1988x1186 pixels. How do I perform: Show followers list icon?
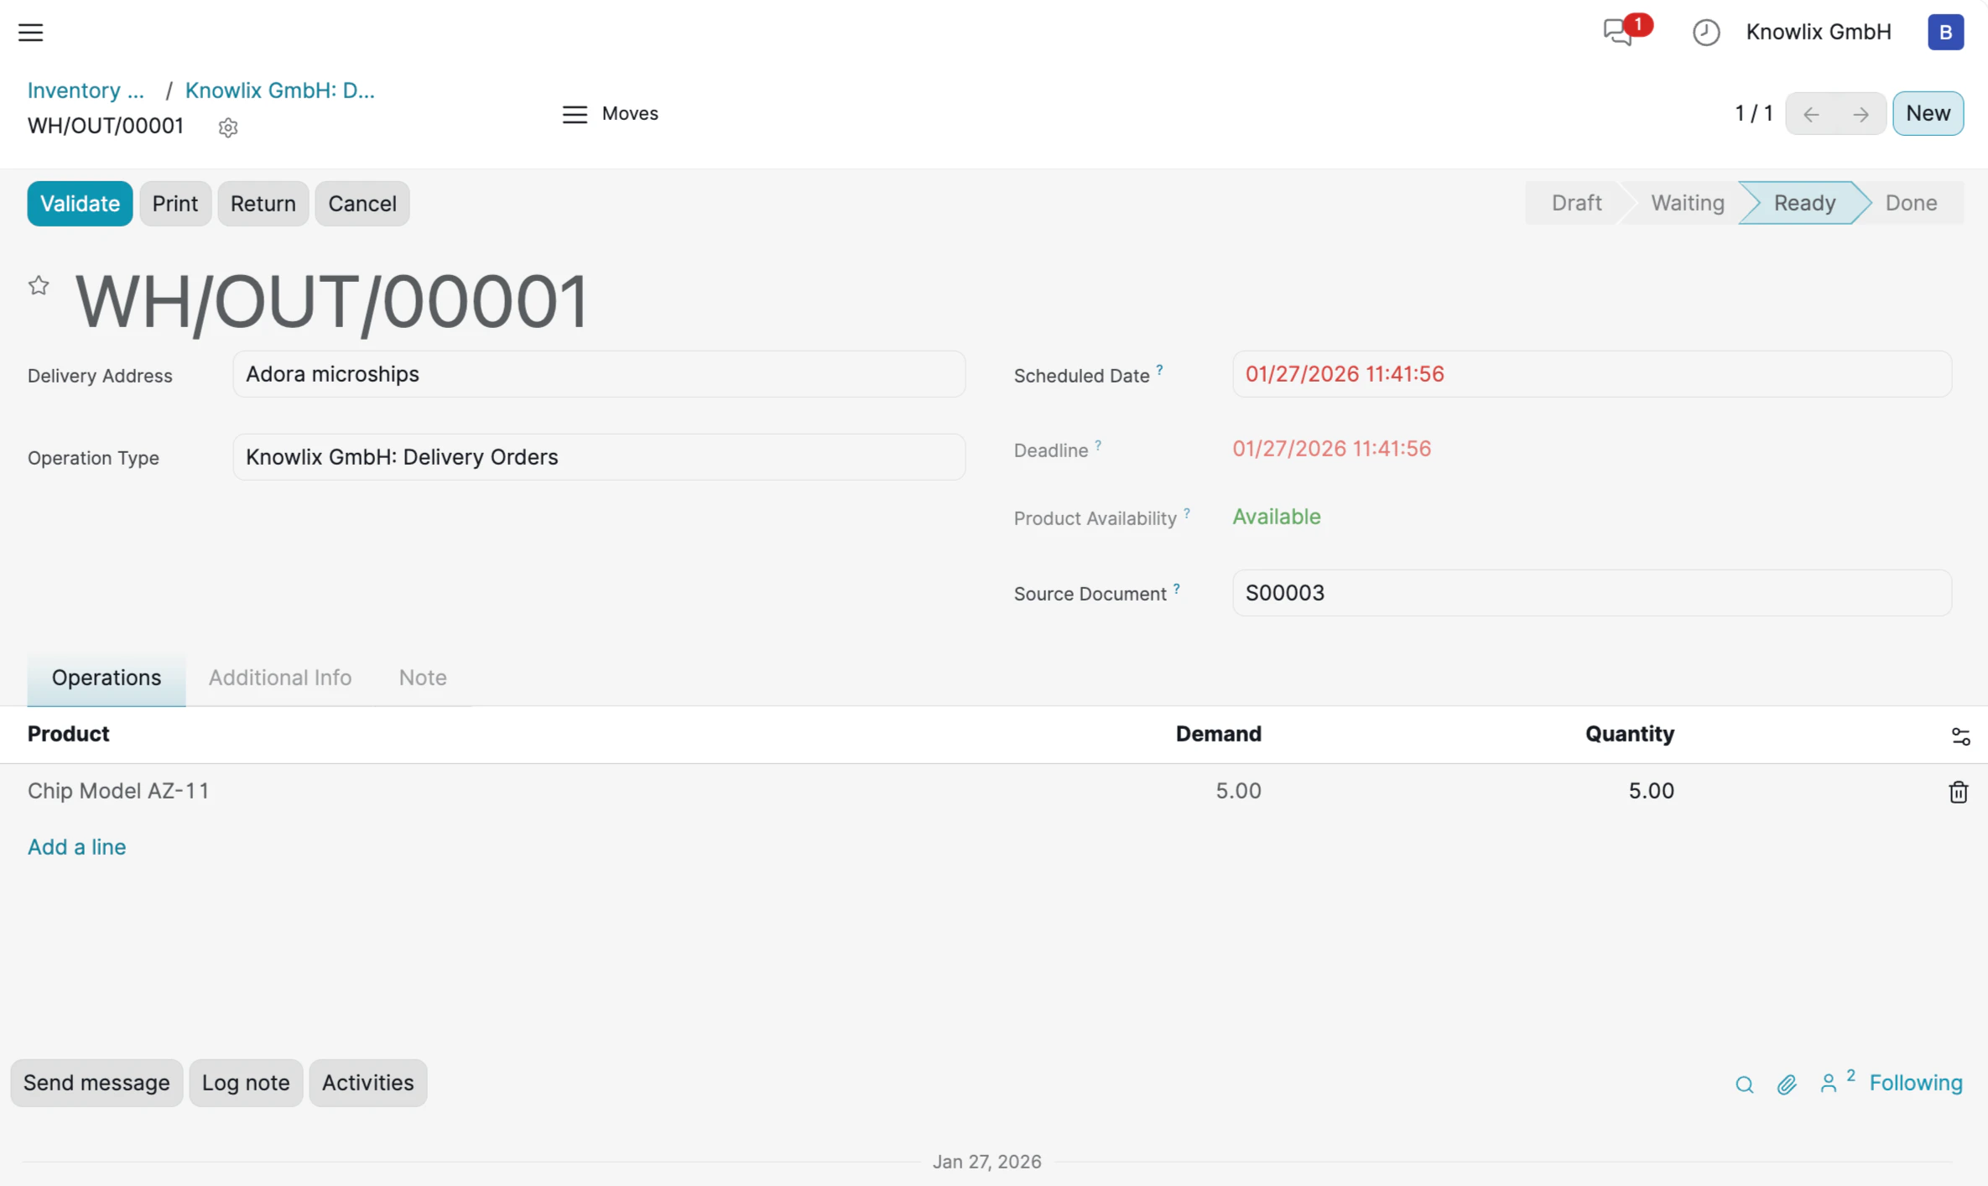point(1829,1084)
